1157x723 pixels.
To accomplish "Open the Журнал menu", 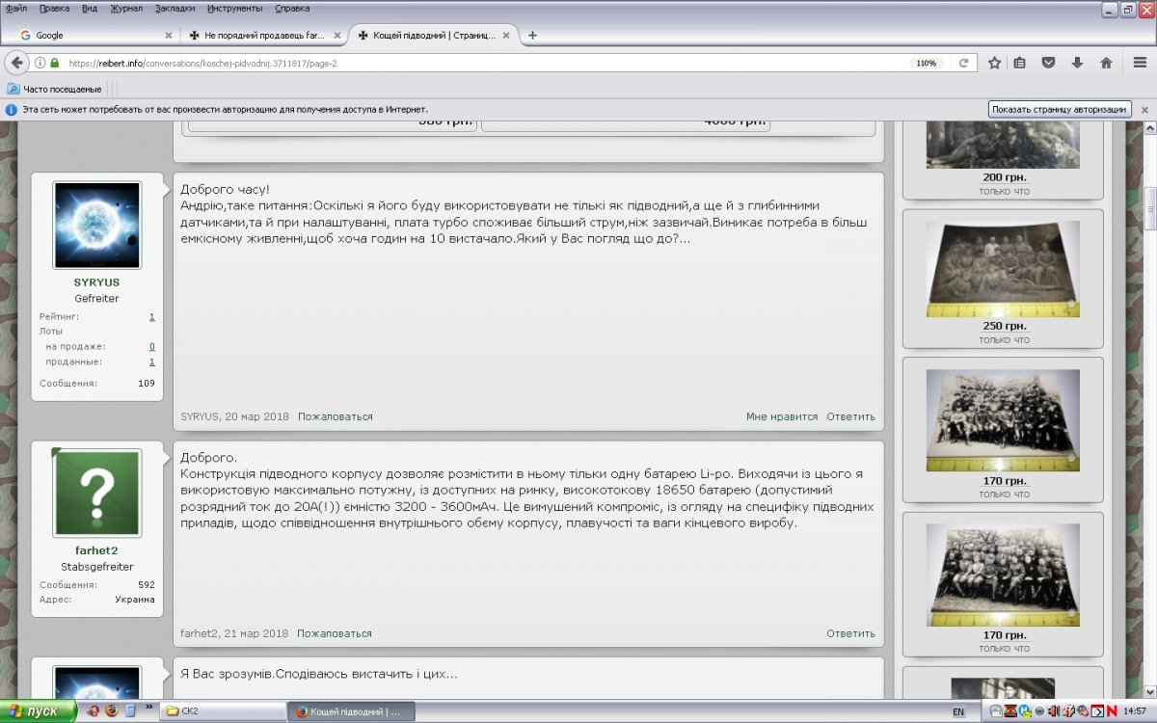I will tap(125, 8).
